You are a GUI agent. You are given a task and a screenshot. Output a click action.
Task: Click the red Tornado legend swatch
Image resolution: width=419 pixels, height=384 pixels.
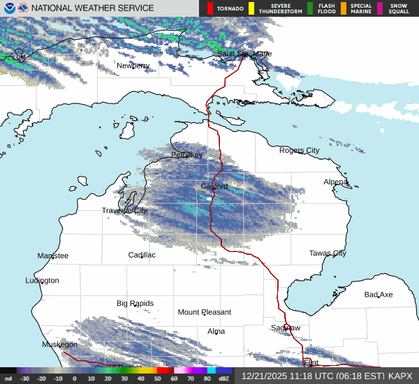pyautogui.click(x=209, y=8)
